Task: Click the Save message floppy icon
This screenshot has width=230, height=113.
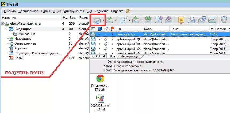Action: pos(202,20)
